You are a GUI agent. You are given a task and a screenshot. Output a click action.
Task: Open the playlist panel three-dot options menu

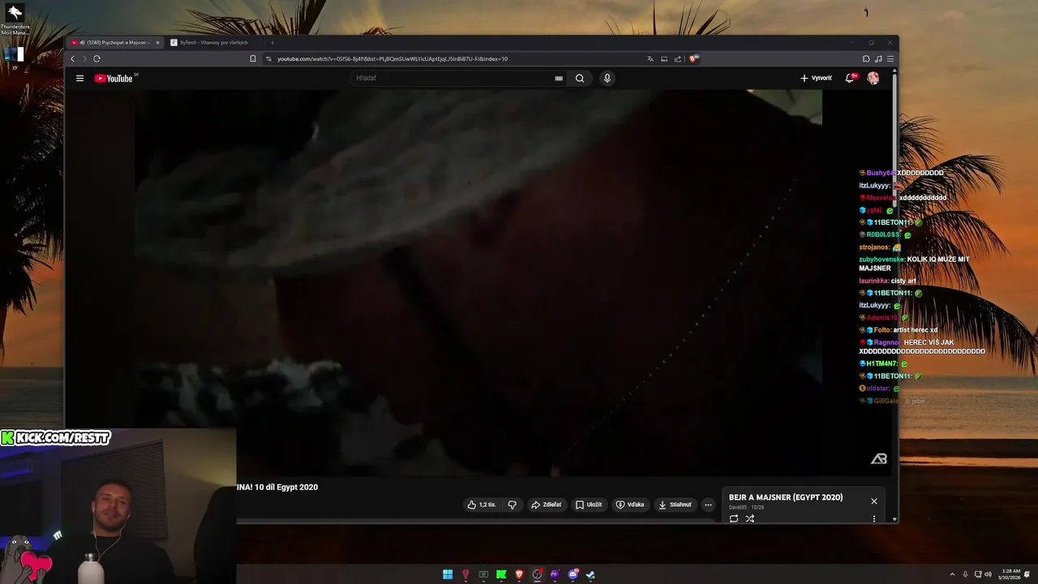point(874,518)
